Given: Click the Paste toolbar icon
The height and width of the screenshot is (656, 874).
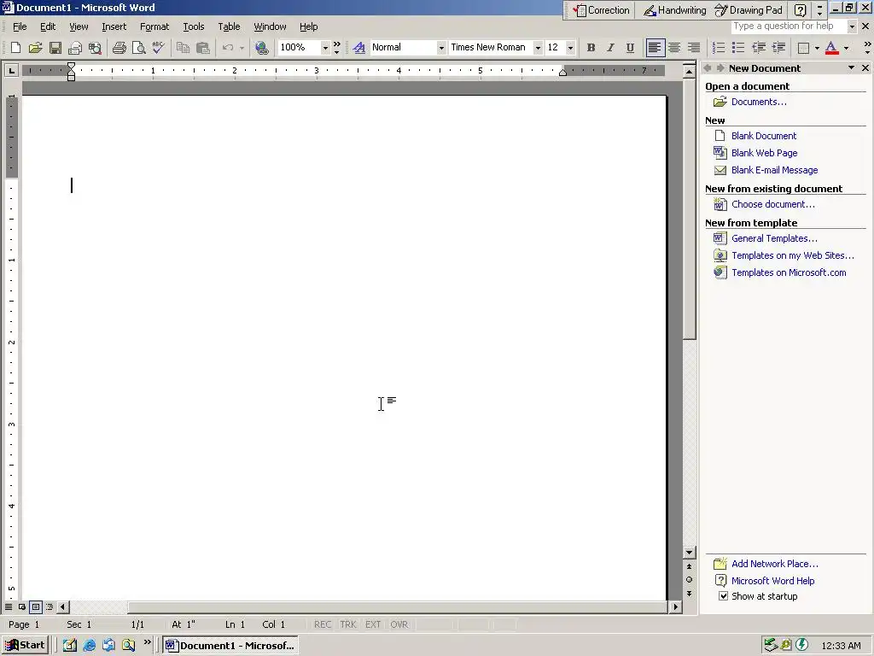Looking at the screenshot, I should [x=202, y=48].
